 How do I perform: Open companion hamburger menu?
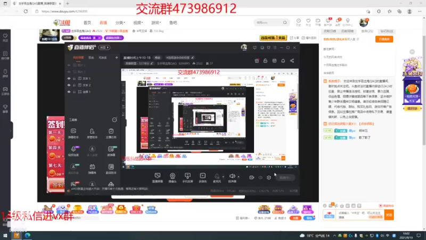point(275,47)
